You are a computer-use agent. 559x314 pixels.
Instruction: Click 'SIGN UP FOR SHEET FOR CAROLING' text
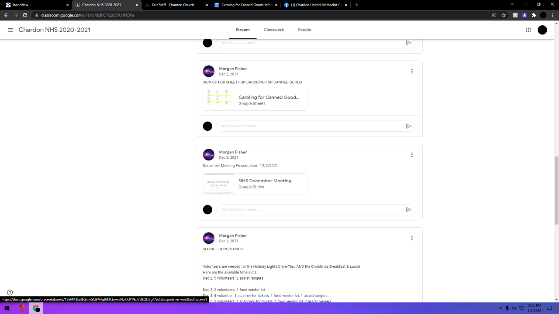(252, 82)
